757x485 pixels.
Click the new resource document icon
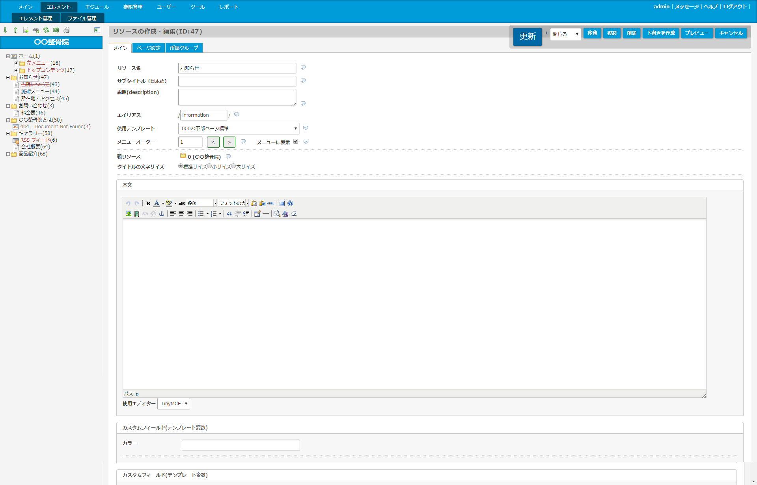tap(26, 30)
